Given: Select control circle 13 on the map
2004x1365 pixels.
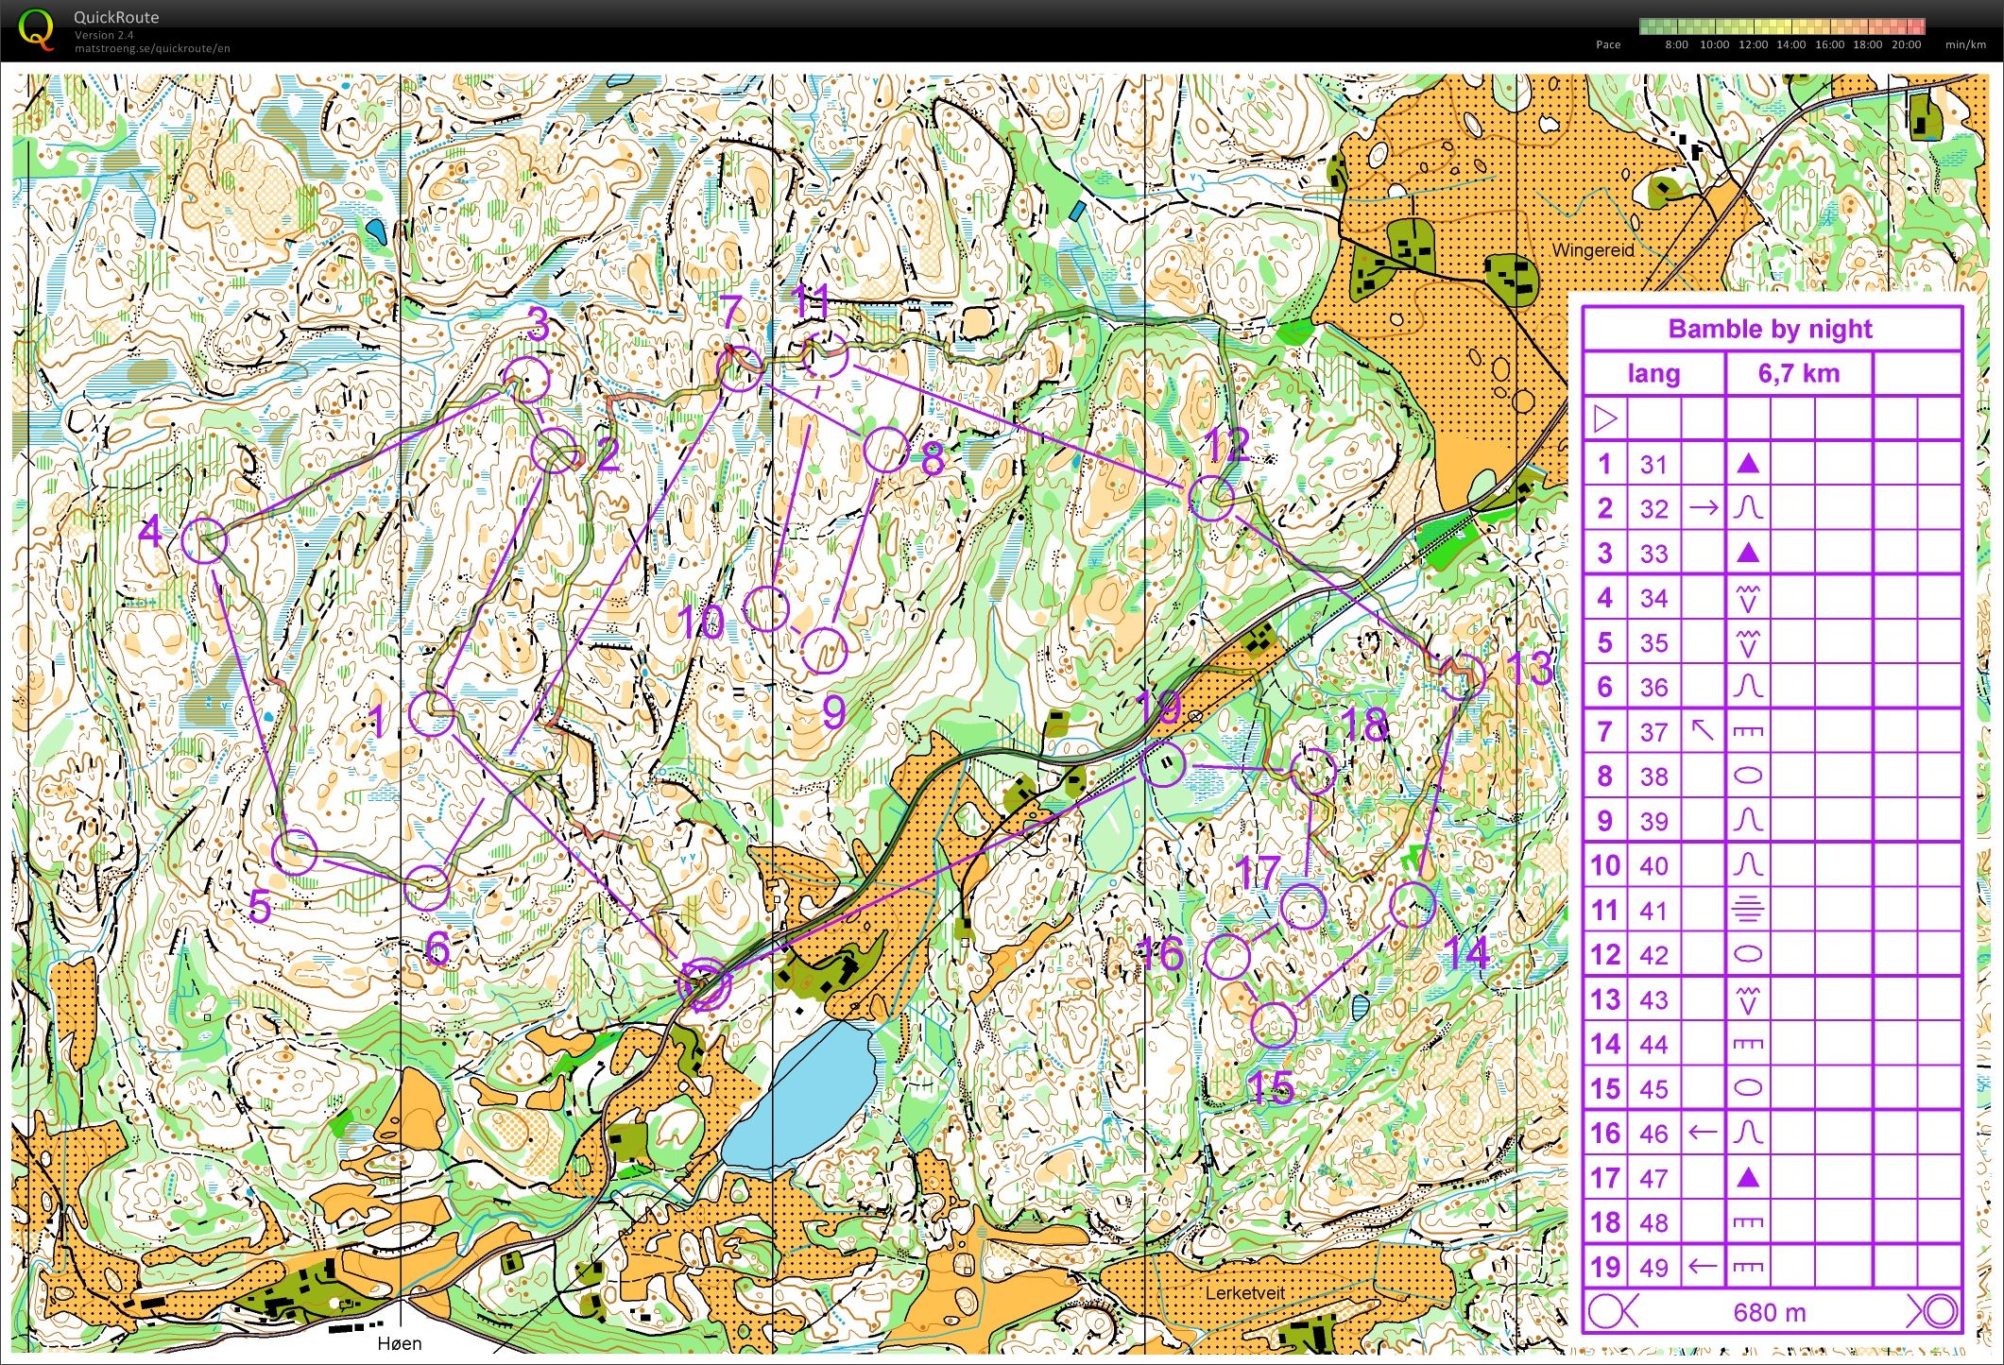Looking at the screenshot, I should click(x=1461, y=675).
